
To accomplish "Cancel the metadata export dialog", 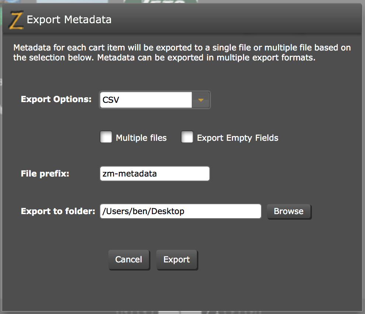I will (x=129, y=260).
